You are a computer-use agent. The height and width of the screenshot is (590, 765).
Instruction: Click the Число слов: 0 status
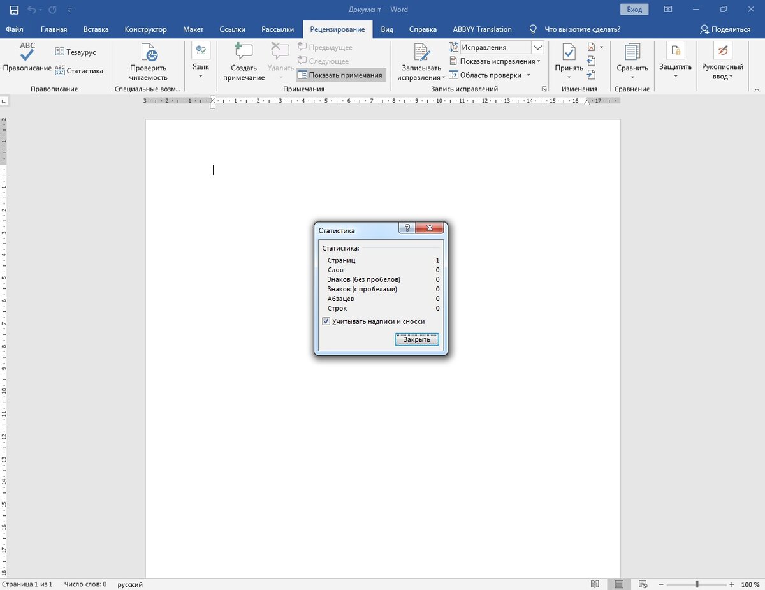85,584
